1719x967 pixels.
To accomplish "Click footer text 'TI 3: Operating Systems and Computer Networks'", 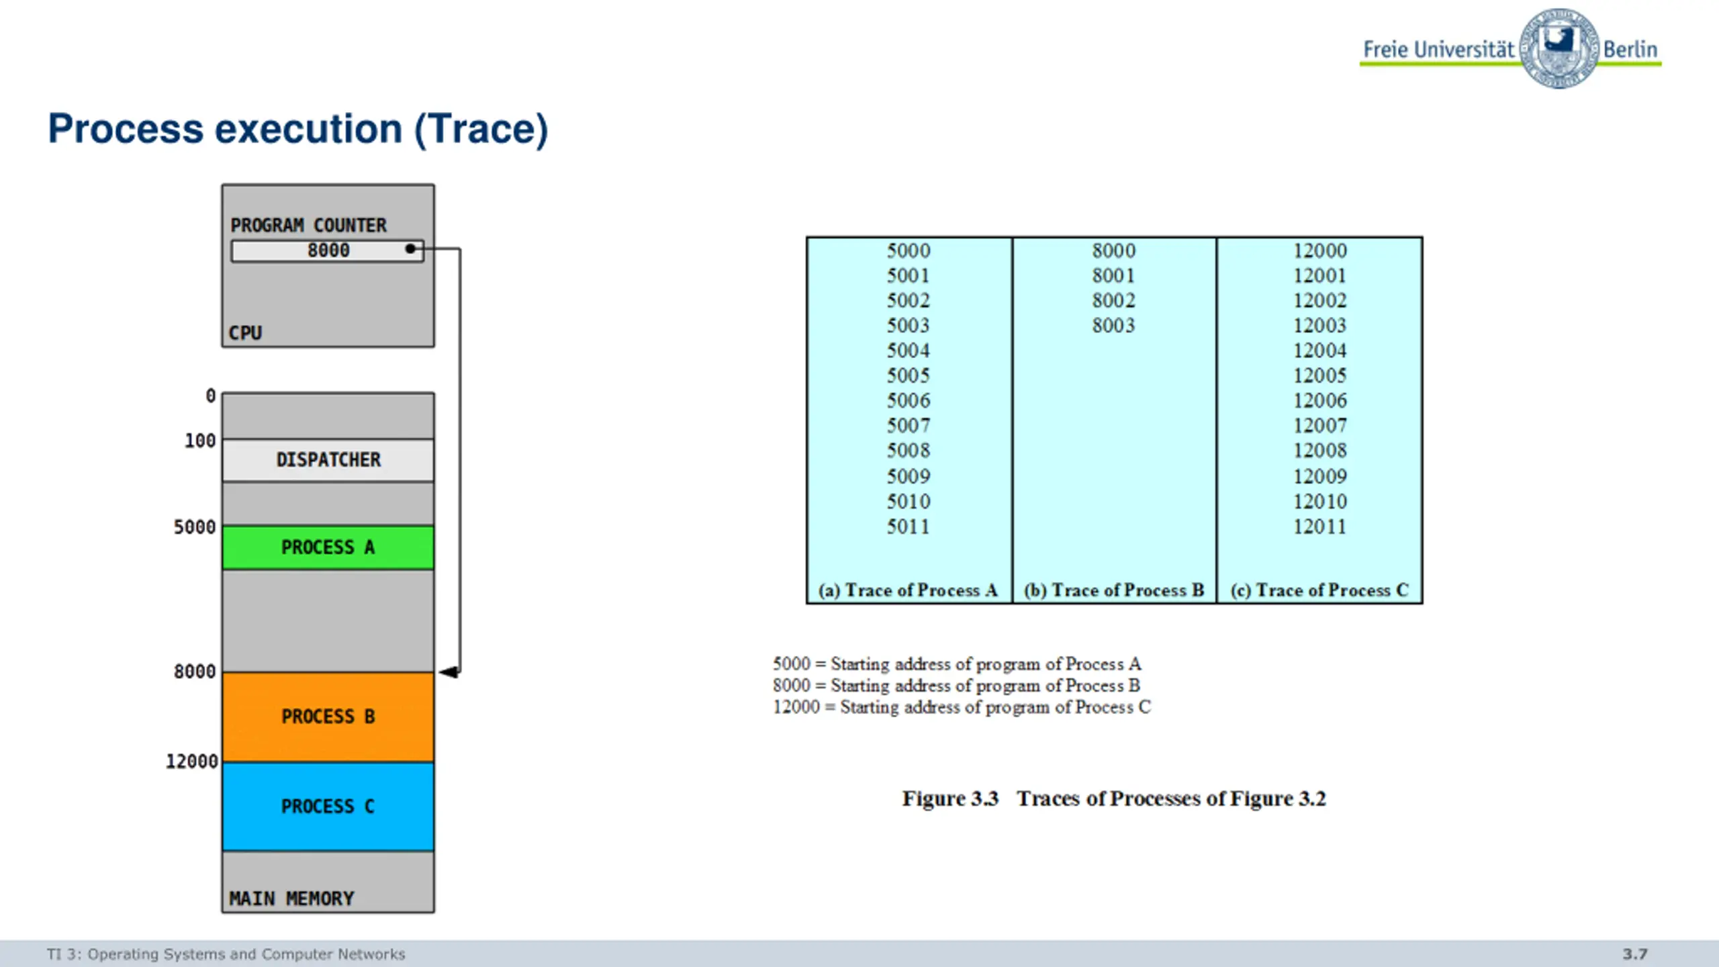I will coord(226,954).
